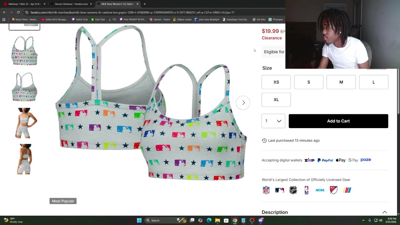This screenshot has width=400, height=225.
Task: Click the Most Popular badge
Action: tap(63, 201)
